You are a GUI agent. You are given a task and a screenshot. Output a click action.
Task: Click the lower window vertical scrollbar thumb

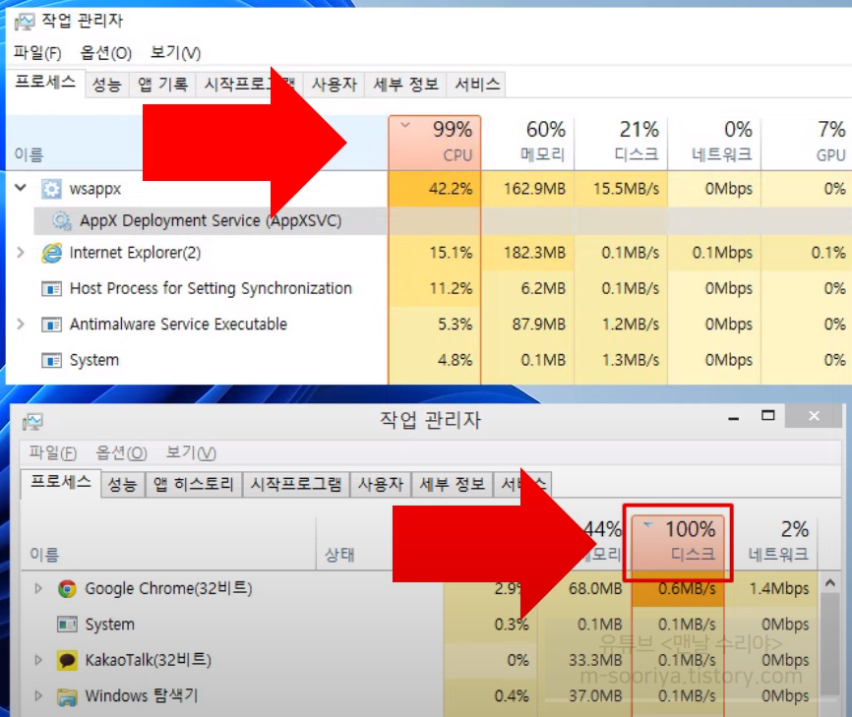pyautogui.click(x=829, y=644)
